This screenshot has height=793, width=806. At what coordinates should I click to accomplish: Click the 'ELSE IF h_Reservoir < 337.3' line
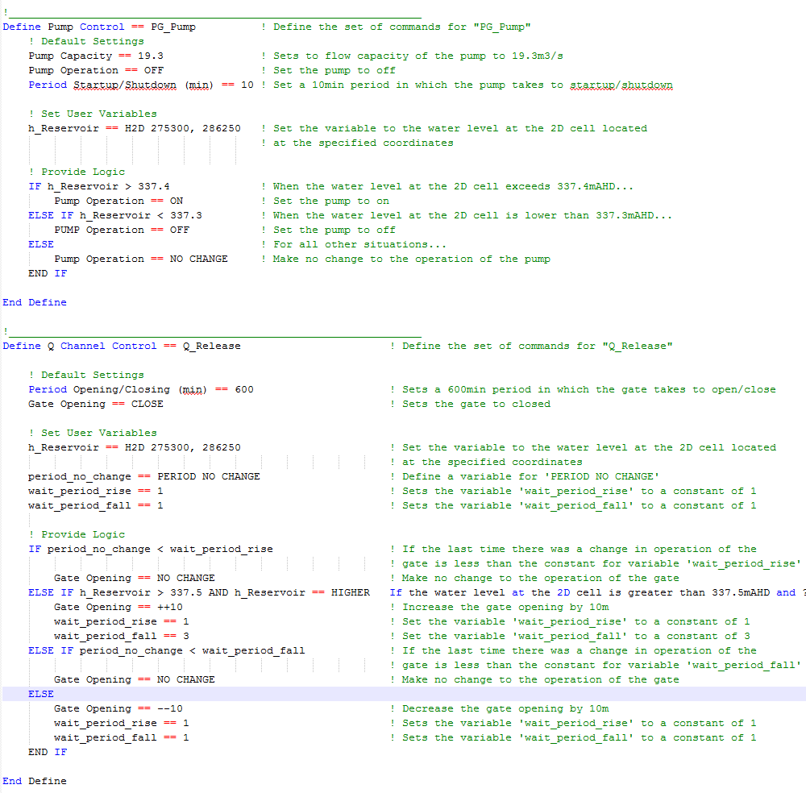click(x=115, y=215)
